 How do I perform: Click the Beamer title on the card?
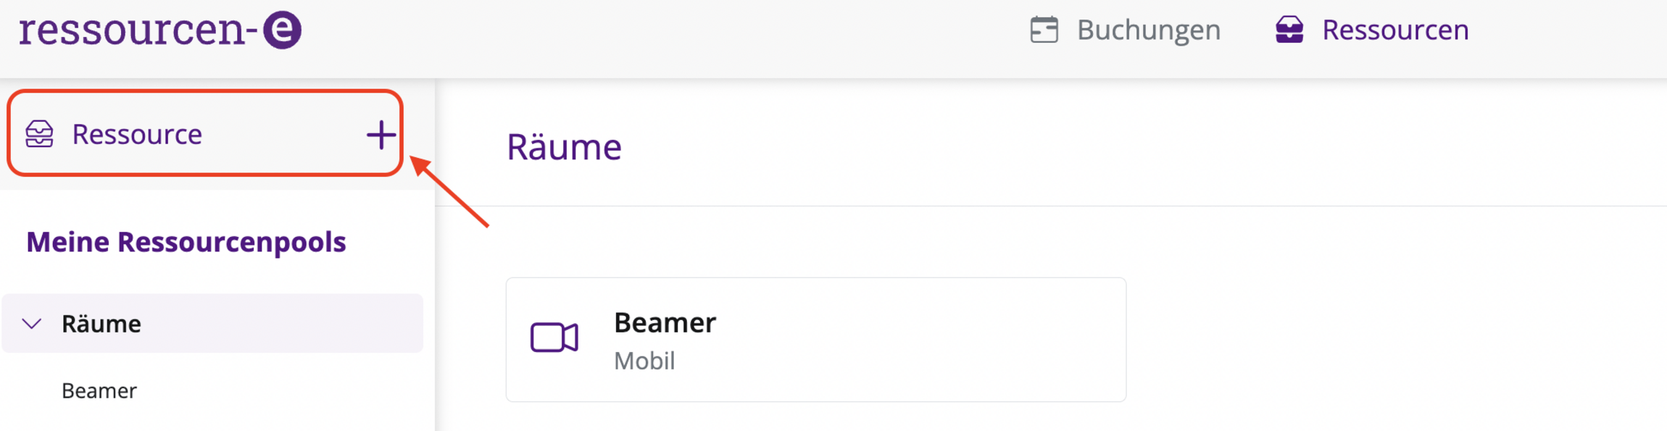pos(665,322)
